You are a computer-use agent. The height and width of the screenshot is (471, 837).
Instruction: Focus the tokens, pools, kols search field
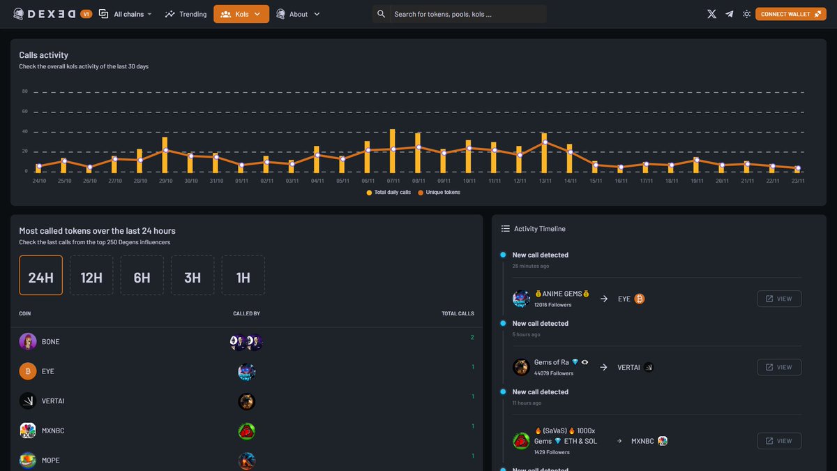click(467, 14)
